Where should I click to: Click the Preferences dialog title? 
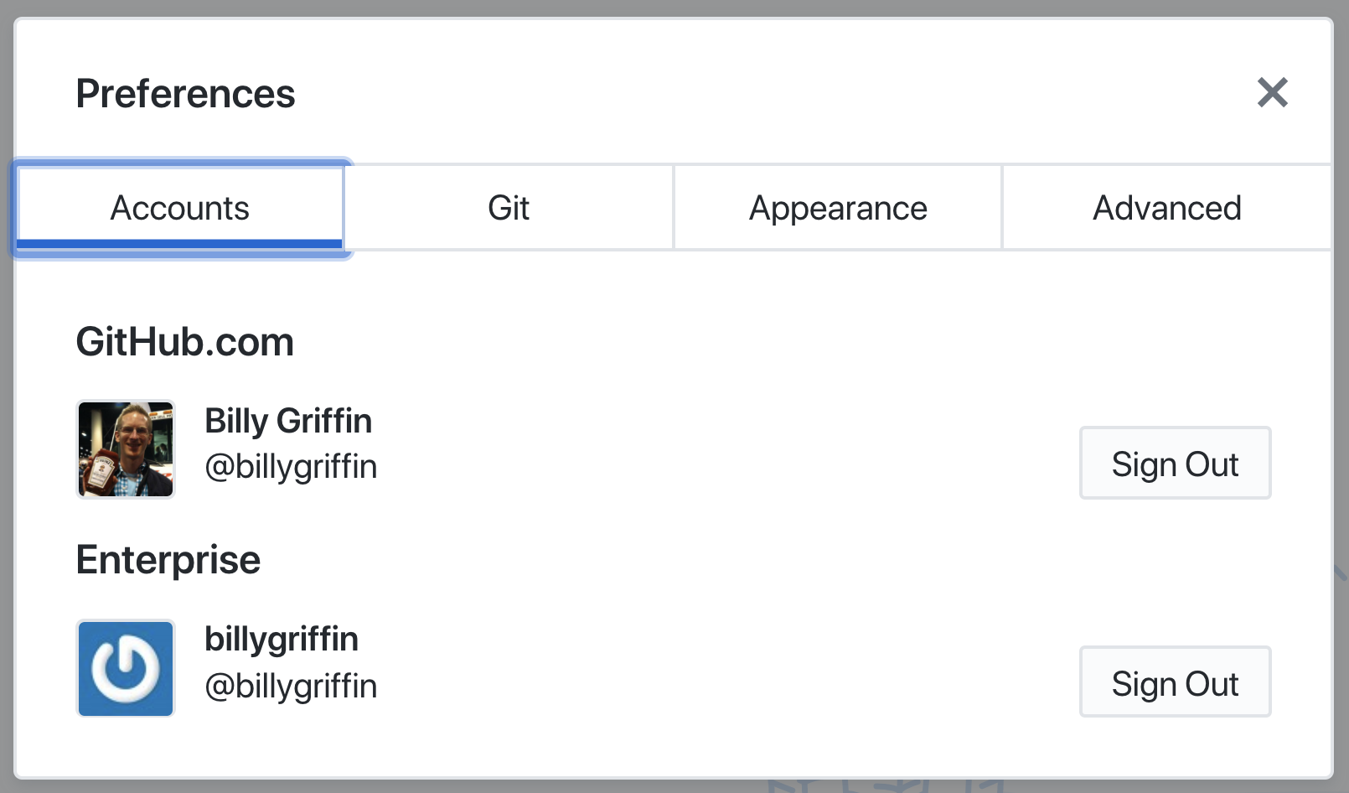[x=185, y=93]
